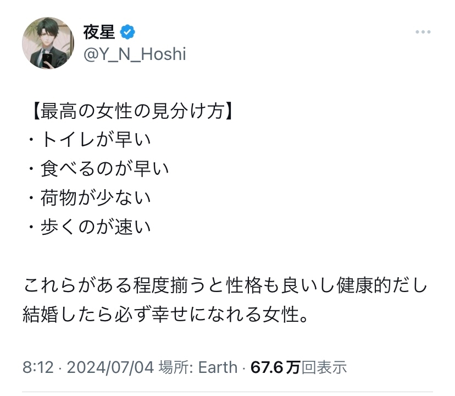The width and height of the screenshot is (455, 396).
Task: Click the bullet 荷物が少ない
Action: click(95, 197)
